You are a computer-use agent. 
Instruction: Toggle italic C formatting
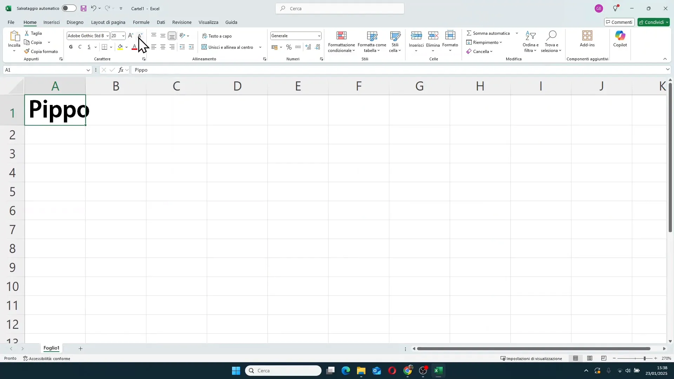tap(80, 47)
